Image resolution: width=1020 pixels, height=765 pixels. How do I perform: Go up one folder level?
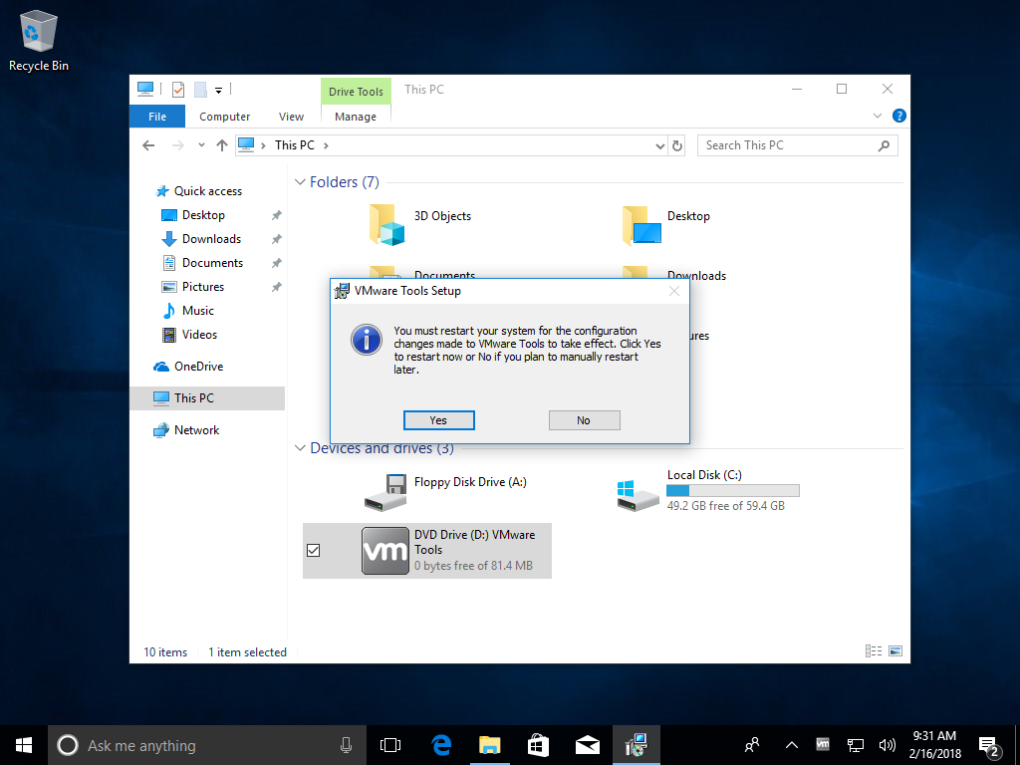click(220, 145)
